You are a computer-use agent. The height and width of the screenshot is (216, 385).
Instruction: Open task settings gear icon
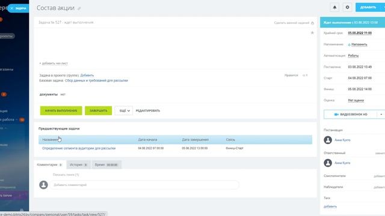click(347, 7)
